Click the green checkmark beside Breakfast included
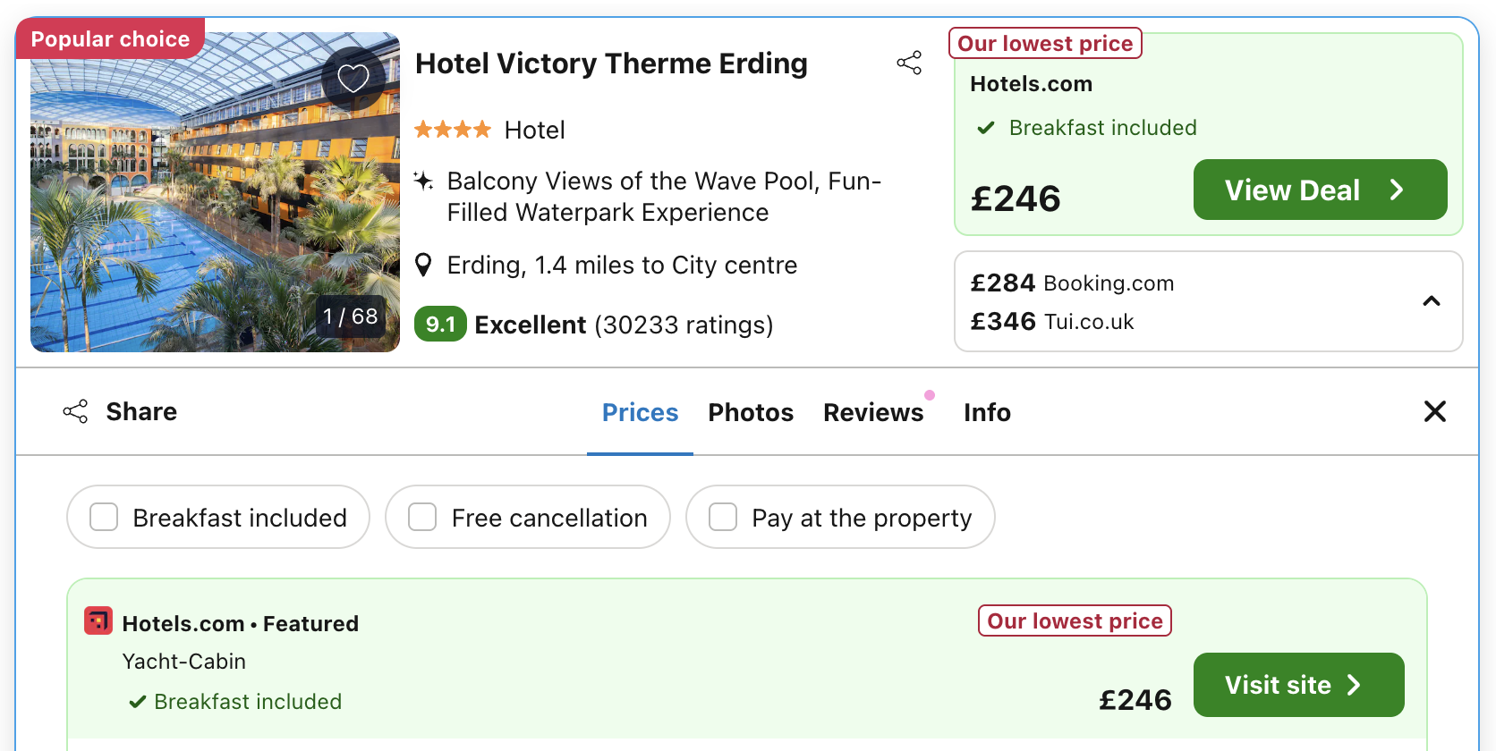Screen dimensions: 1496x751 [x=985, y=127]
